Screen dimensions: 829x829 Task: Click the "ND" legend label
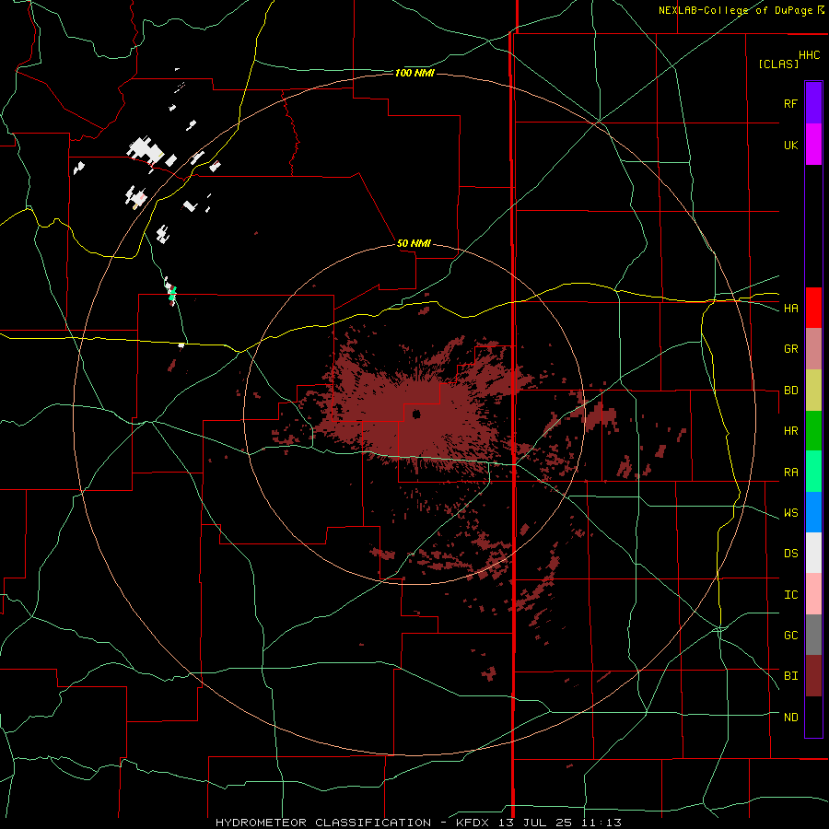tap(790, 718)
